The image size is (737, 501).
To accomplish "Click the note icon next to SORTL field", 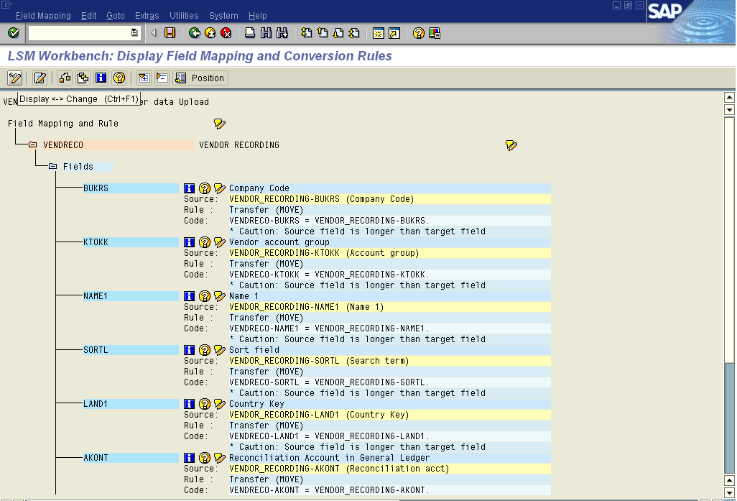I will coord(220,350).
